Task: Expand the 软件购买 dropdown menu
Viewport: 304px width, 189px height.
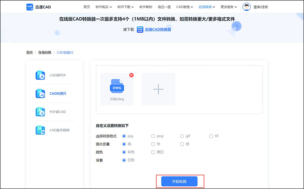Action: 104,7
